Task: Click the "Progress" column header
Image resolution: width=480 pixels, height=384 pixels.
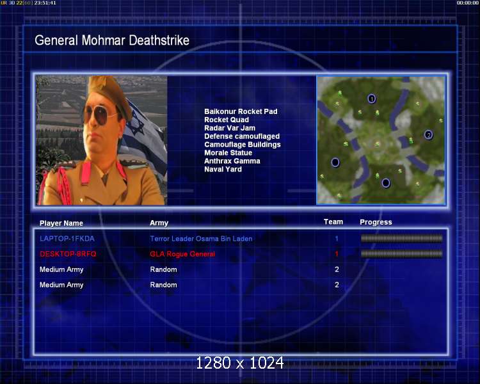Action: click(x=376, y=222)
